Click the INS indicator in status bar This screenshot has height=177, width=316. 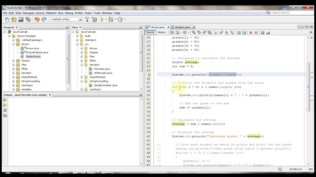tap(311, 169)
